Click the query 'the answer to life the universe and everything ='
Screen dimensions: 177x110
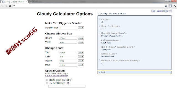click(121, 61)
